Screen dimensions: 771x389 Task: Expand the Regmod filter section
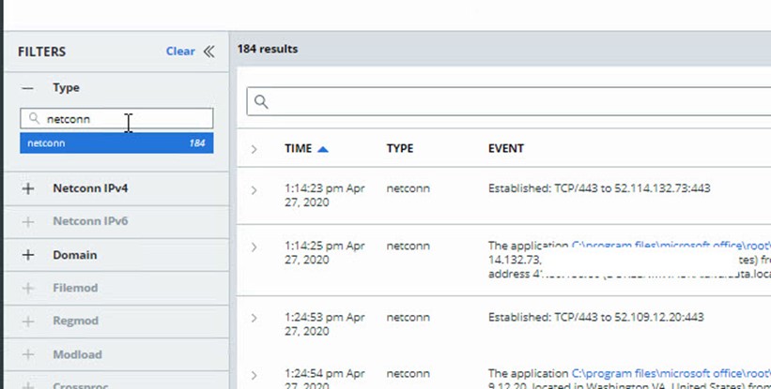point(28,322)
